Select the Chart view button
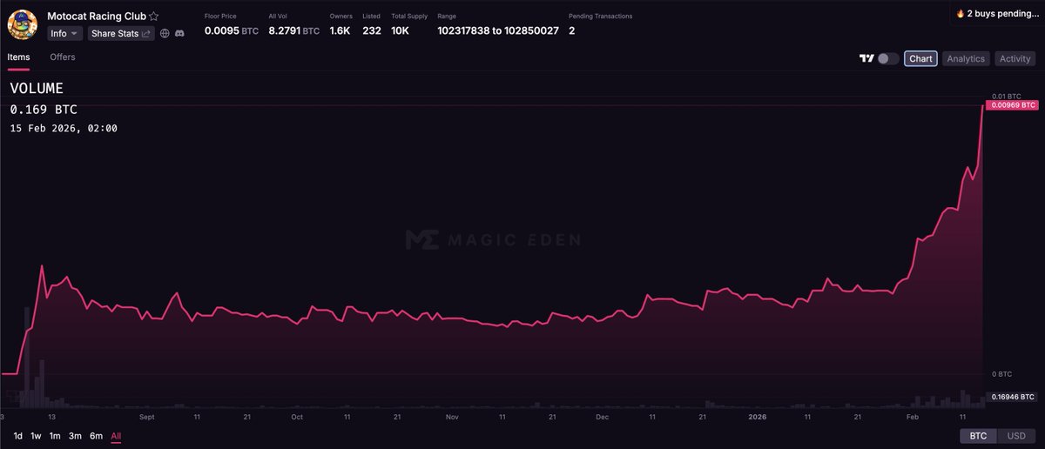The height and width of the screenshot is (449, 1045). pyautogui.click(x=920, y=58)
